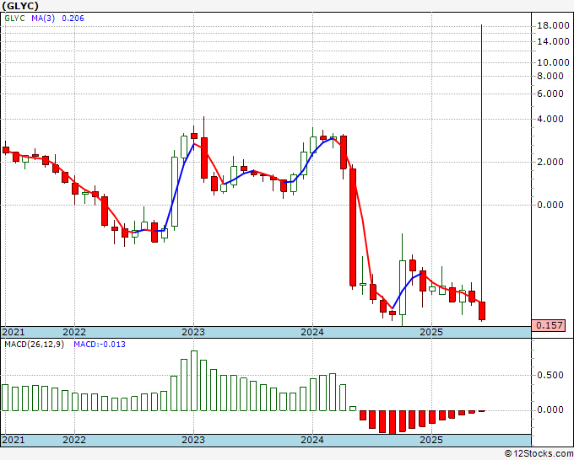Click the MACD:-0.013 value label
This screenshot has height=460, width=574.
(100, 345)
